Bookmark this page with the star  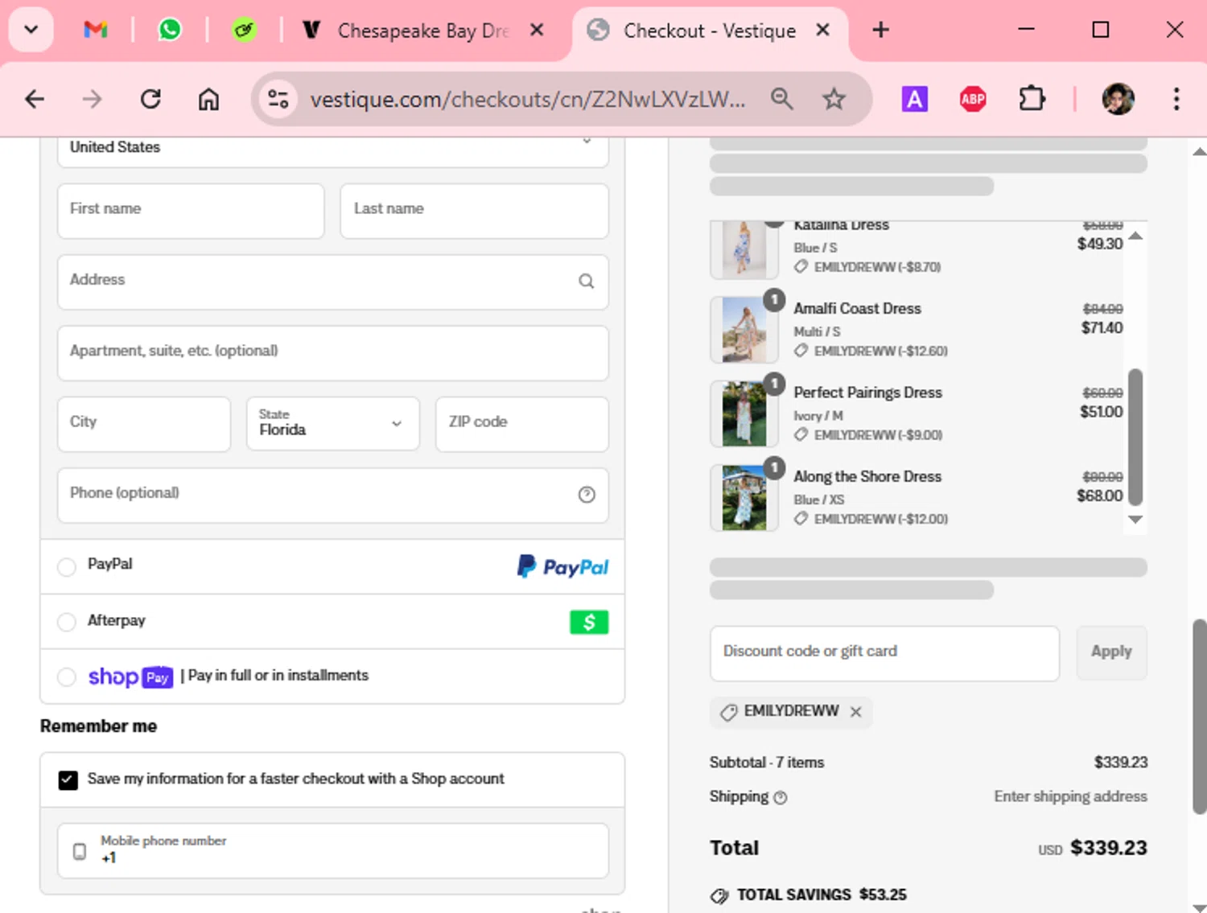click(834, 100)
